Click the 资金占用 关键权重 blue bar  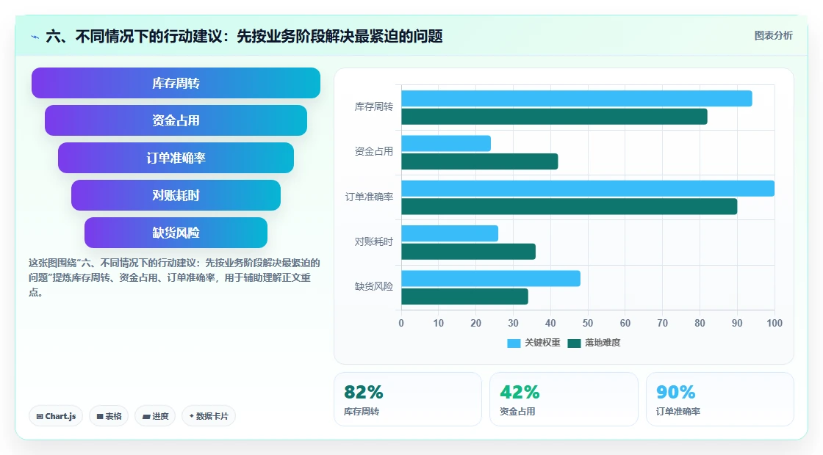446,144
